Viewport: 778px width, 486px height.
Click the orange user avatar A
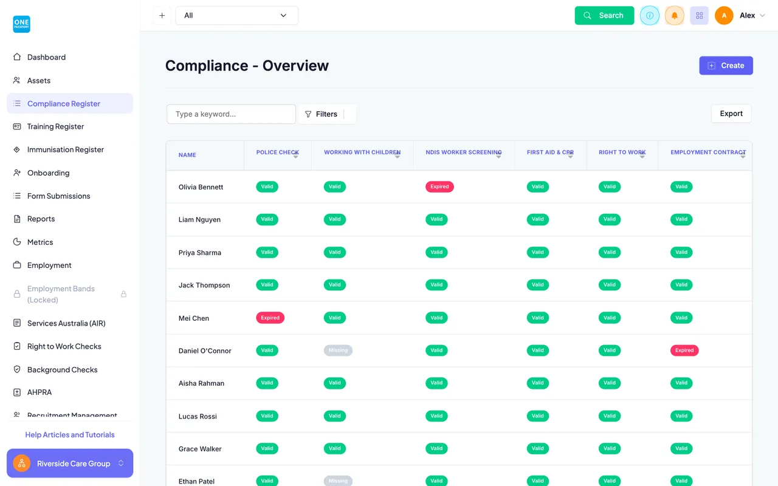[x=724, y=16]
